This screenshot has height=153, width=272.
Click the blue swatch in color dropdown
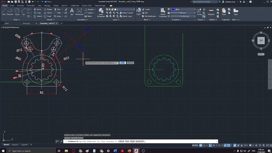pyautogui.click(x=173, y=9)
